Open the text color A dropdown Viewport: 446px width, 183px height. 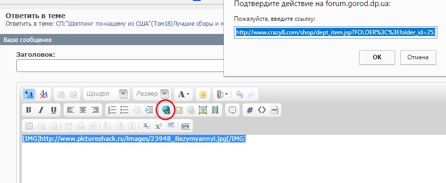pos(184,94)
